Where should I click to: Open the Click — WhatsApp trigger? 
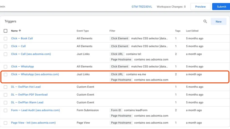[23, 66]
